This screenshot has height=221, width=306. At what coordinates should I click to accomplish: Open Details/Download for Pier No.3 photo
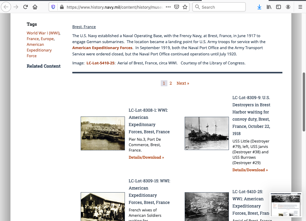coord(146,157)
